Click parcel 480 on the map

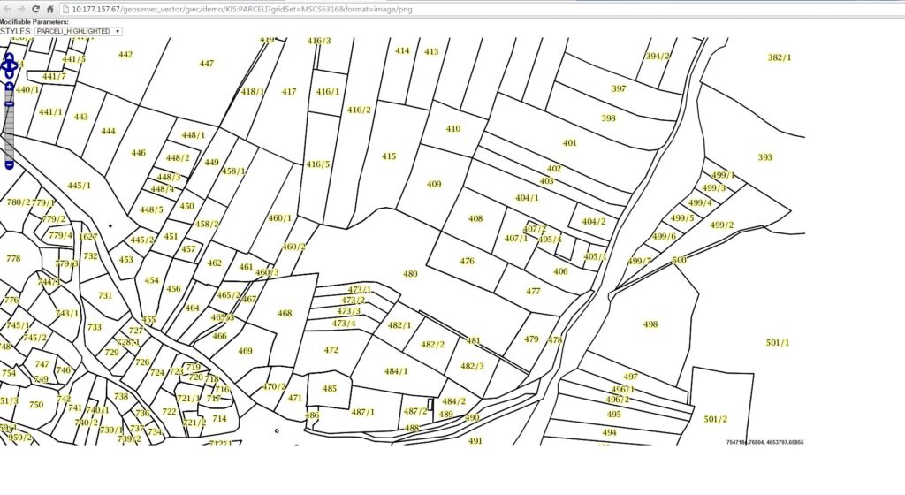tap(410, 274)
